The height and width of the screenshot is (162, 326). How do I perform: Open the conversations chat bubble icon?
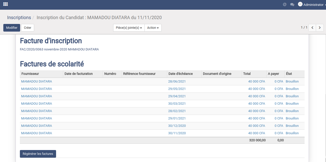[x=292, y=5]
